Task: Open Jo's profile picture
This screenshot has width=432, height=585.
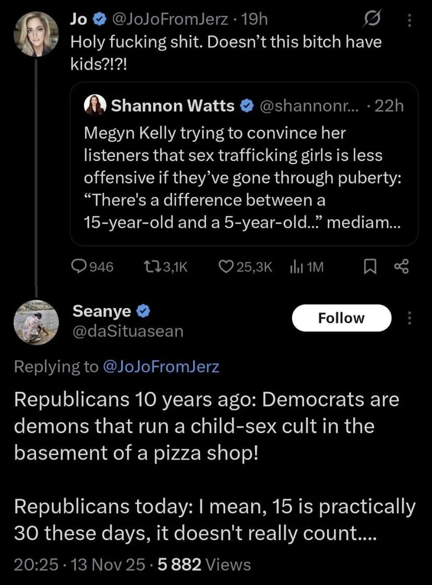Action: (x=35, y=34)
